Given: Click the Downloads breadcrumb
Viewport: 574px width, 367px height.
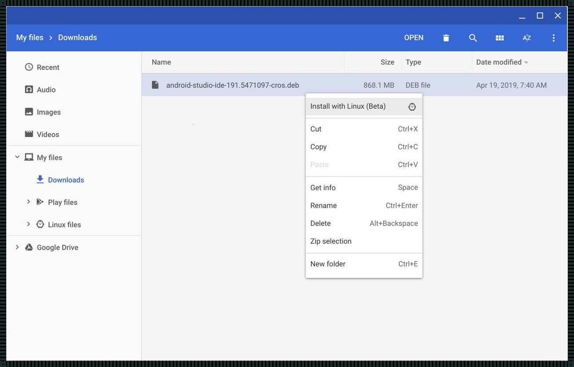Looking at the screenshot, I should coord(78,38).
